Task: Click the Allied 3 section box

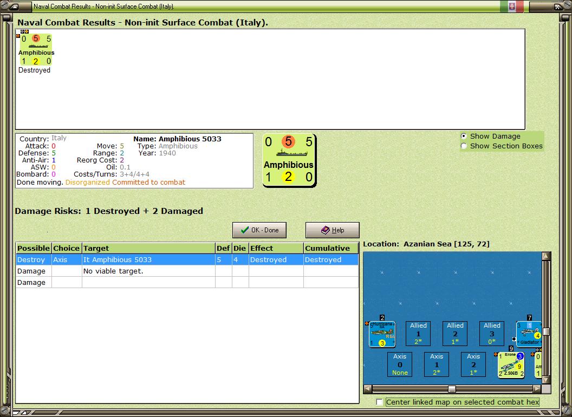Action: (492, 334)
